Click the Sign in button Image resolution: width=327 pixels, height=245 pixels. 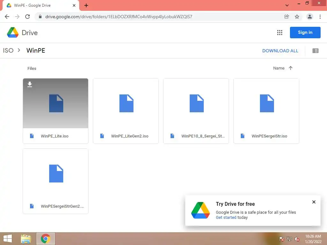point(305,33)
